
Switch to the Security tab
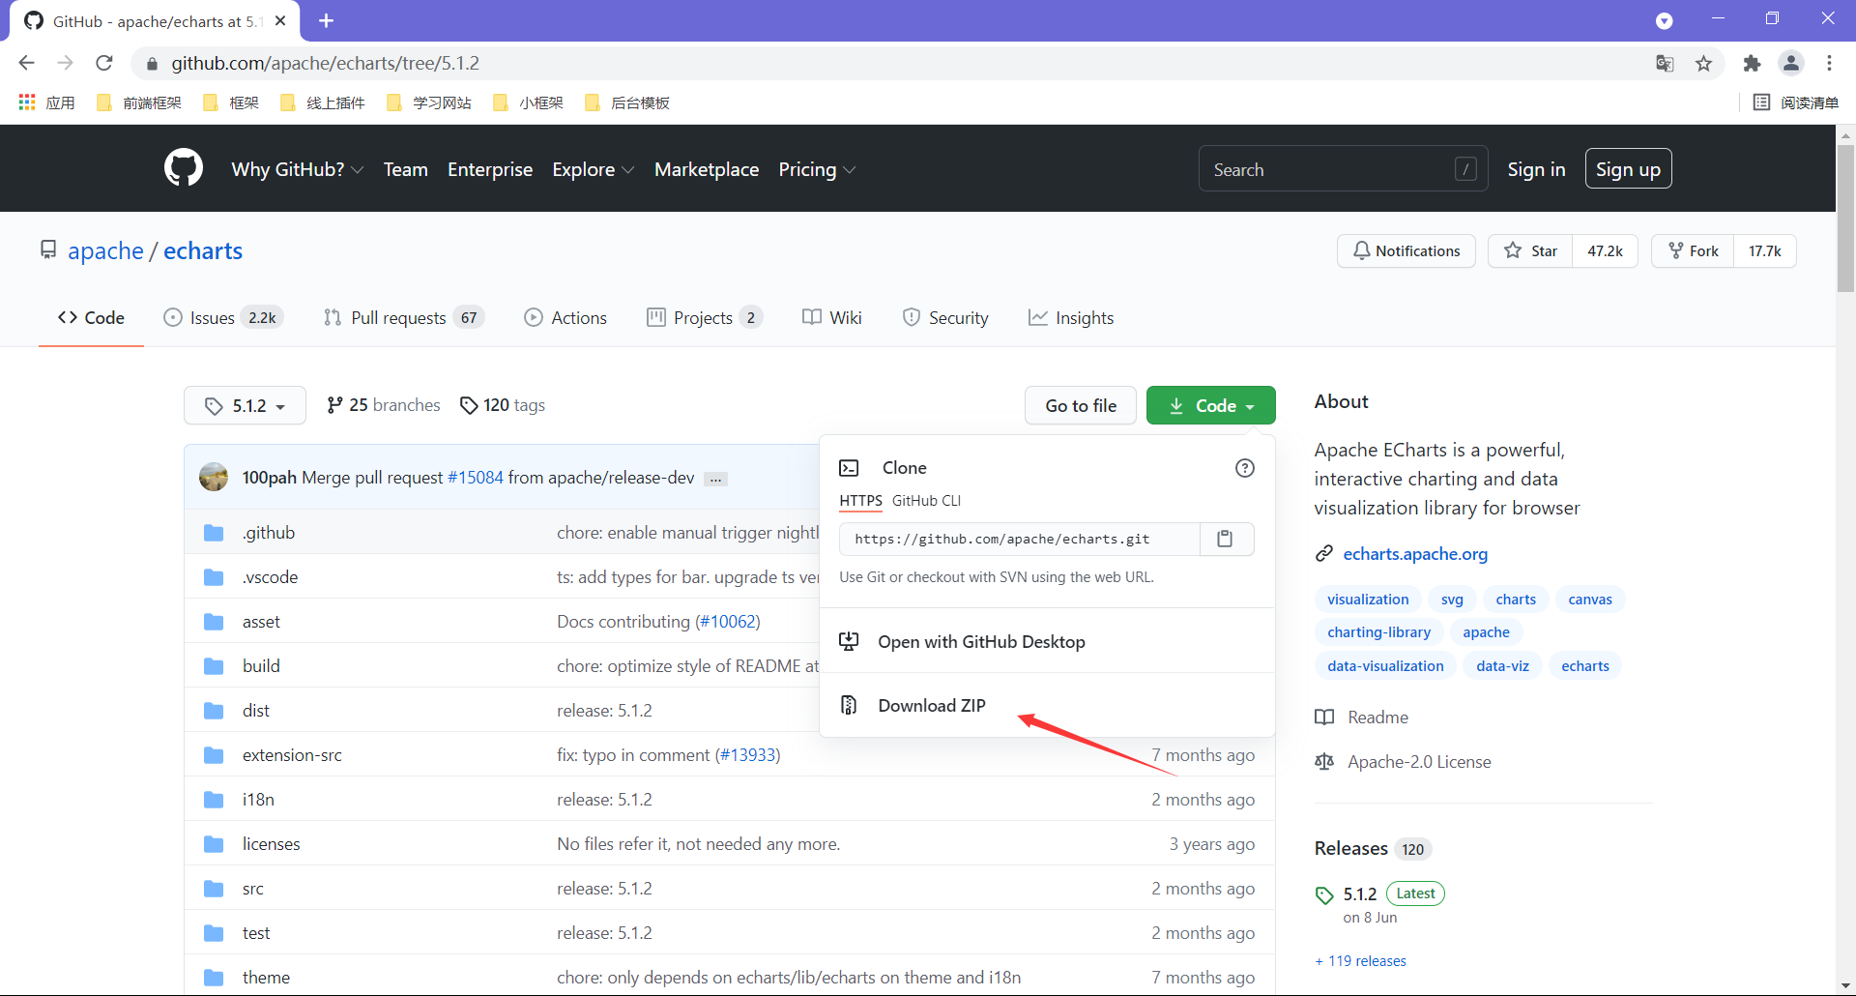pos(945,318)
